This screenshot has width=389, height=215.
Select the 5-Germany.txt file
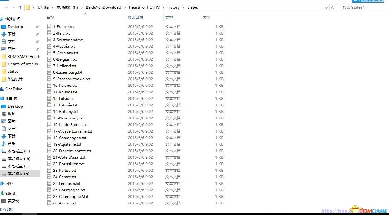pyautogui.click(x=66, y=53)
